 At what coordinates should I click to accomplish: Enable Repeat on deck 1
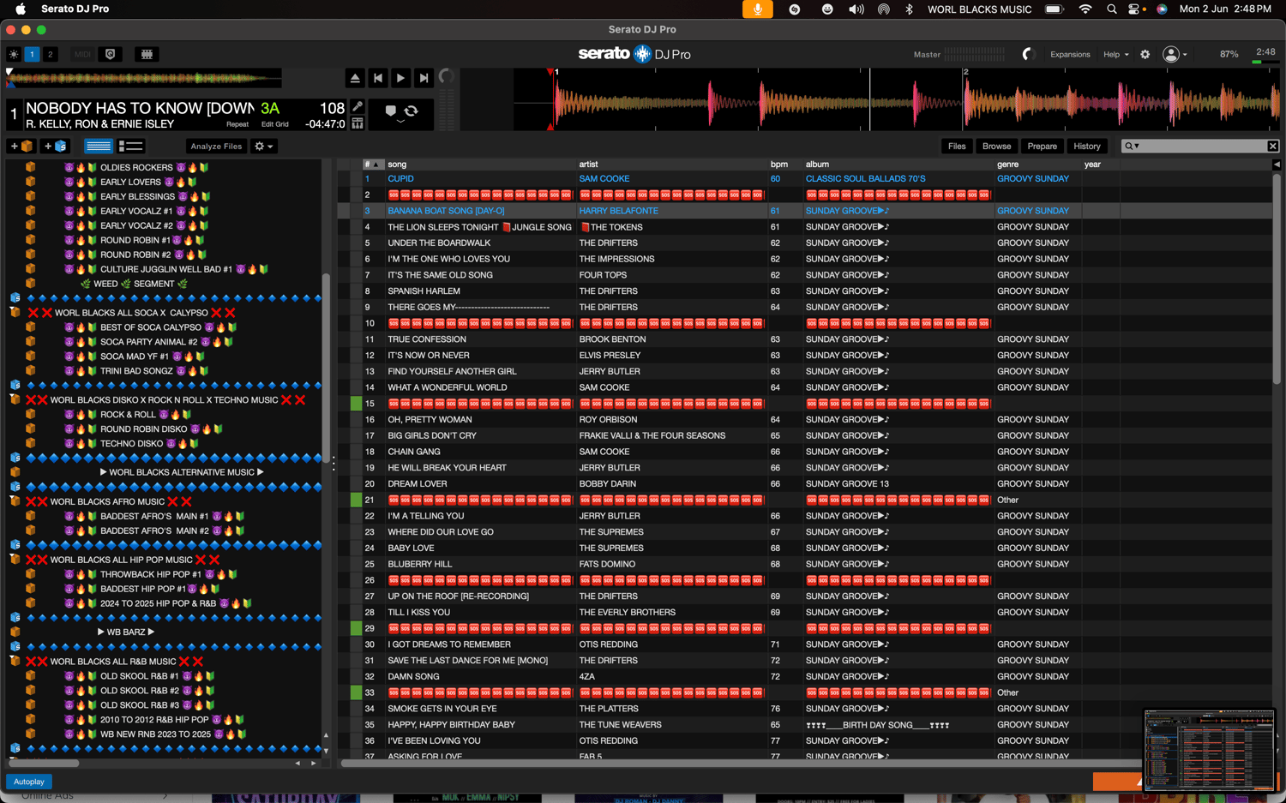pos(237,124)
